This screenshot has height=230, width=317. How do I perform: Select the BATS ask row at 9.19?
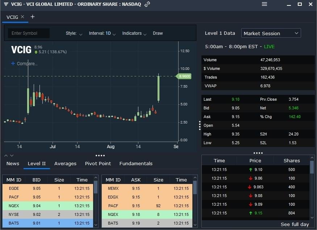(x=147, y=223)
